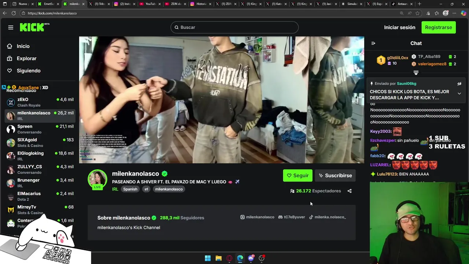Screen dimensions: 469x264
Task: Open the Copilot icon in browser
Action: click(464, 13)
